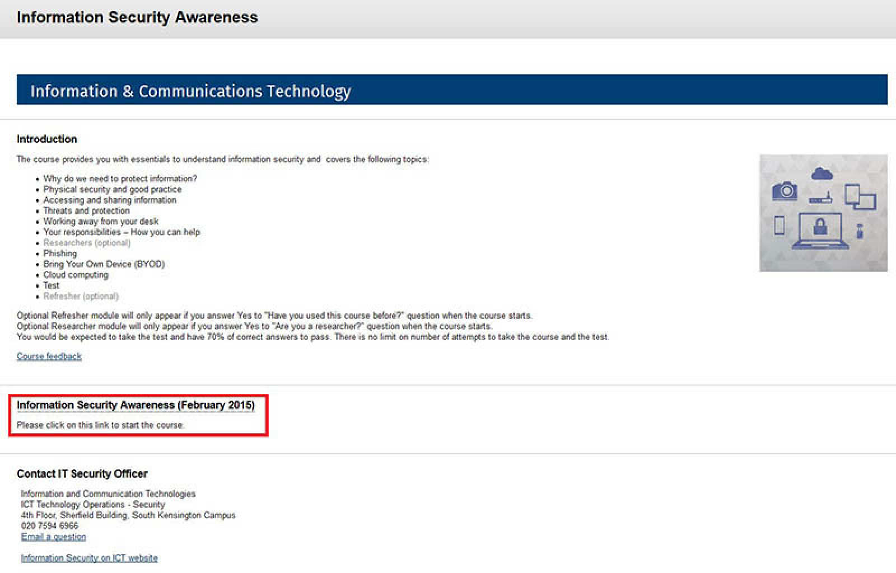Click the Introduction heading

pyautogui.click(x=47, y=139)
